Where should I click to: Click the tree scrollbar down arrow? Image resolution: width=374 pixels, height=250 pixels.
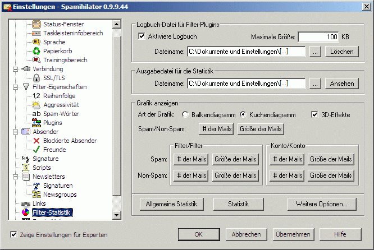(116, 215)
